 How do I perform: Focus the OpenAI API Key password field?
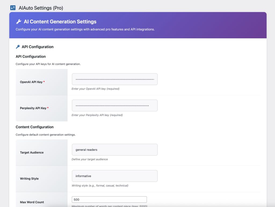tap(115, 79)
